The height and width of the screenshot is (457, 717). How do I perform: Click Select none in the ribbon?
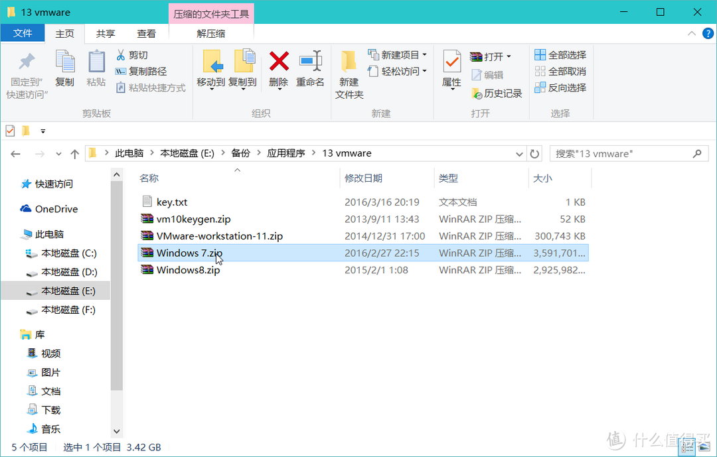point(560,71)
